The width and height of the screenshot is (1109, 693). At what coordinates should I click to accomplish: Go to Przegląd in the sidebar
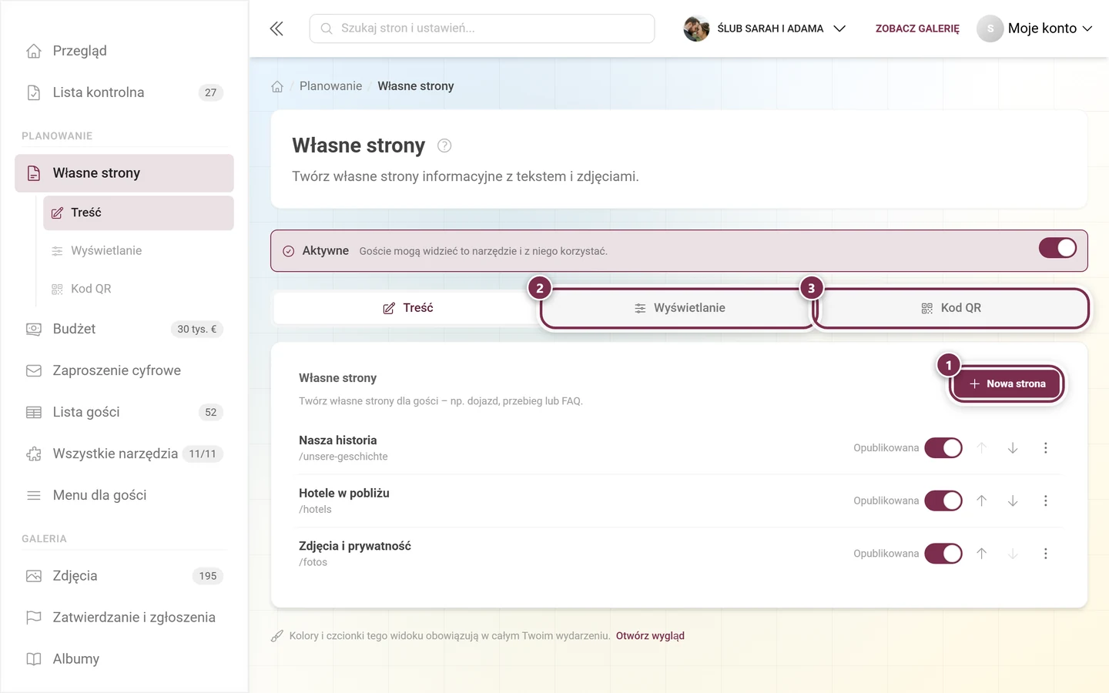click(x=124, y=51)
